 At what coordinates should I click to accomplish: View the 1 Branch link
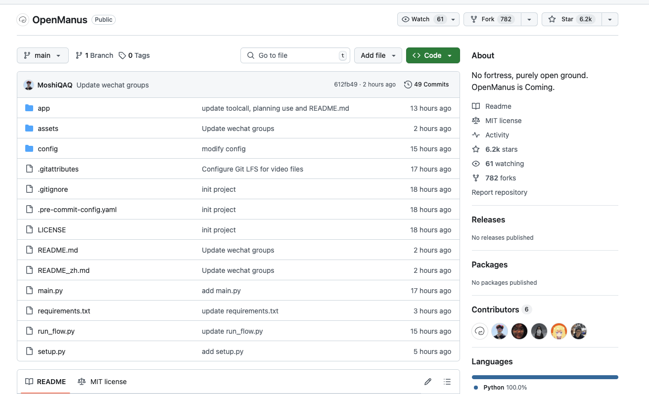click(94, 55)
